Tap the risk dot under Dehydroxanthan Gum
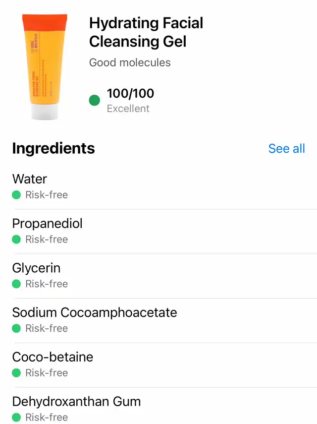 tap(16, 417)
